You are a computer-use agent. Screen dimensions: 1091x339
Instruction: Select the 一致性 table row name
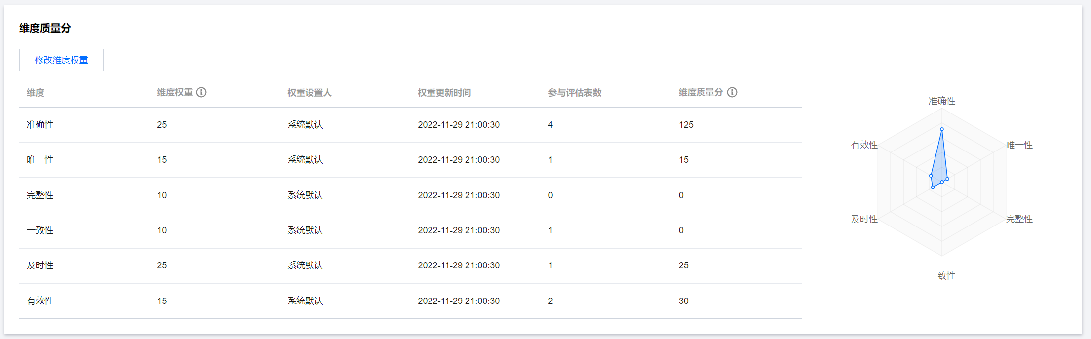40,230
